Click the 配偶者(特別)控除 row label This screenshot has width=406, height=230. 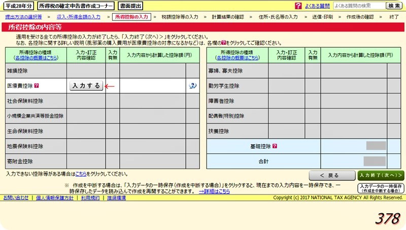click(x=226, y=116)
